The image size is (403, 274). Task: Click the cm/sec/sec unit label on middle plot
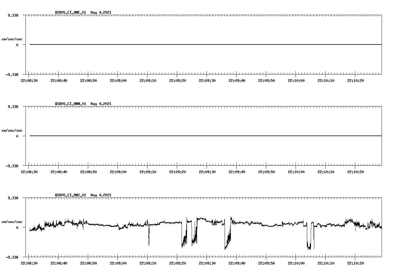[12, 130]
